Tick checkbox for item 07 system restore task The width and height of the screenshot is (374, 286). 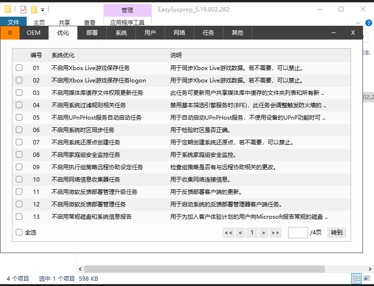pyautogui.click(x=19, y=142)
